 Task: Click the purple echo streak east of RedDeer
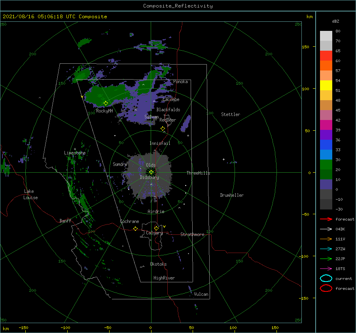pos(186,124)
